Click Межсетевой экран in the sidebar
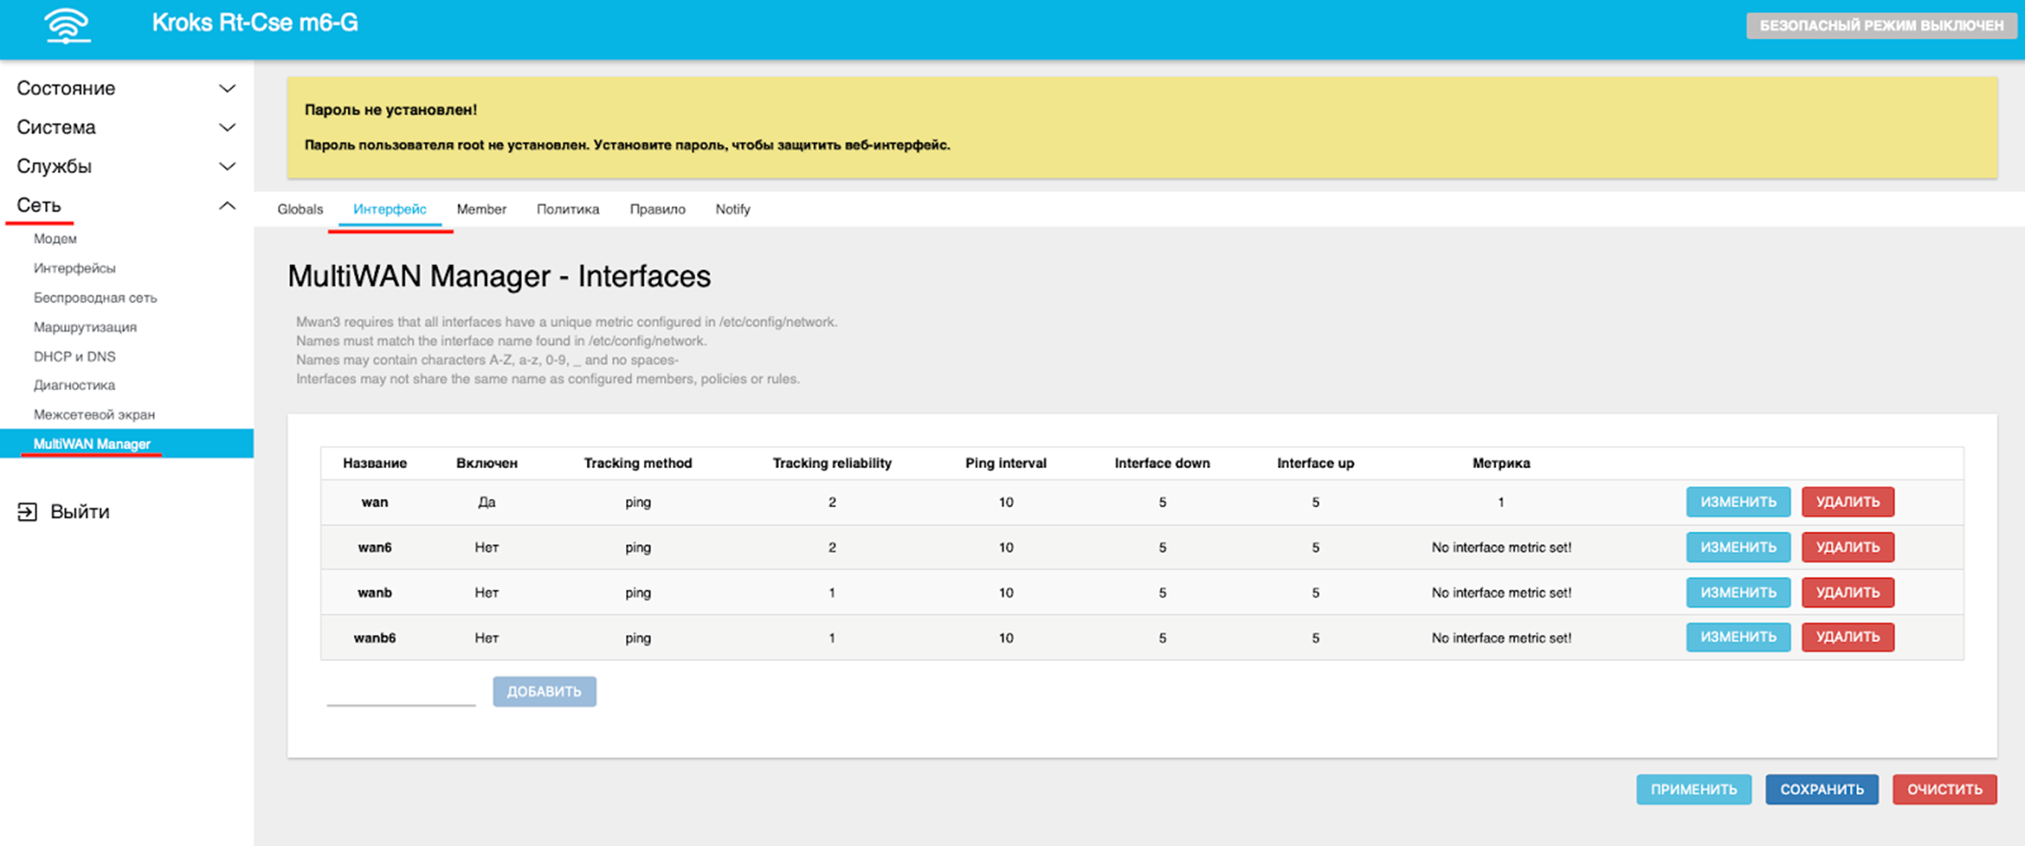 [x=93, y=414]
